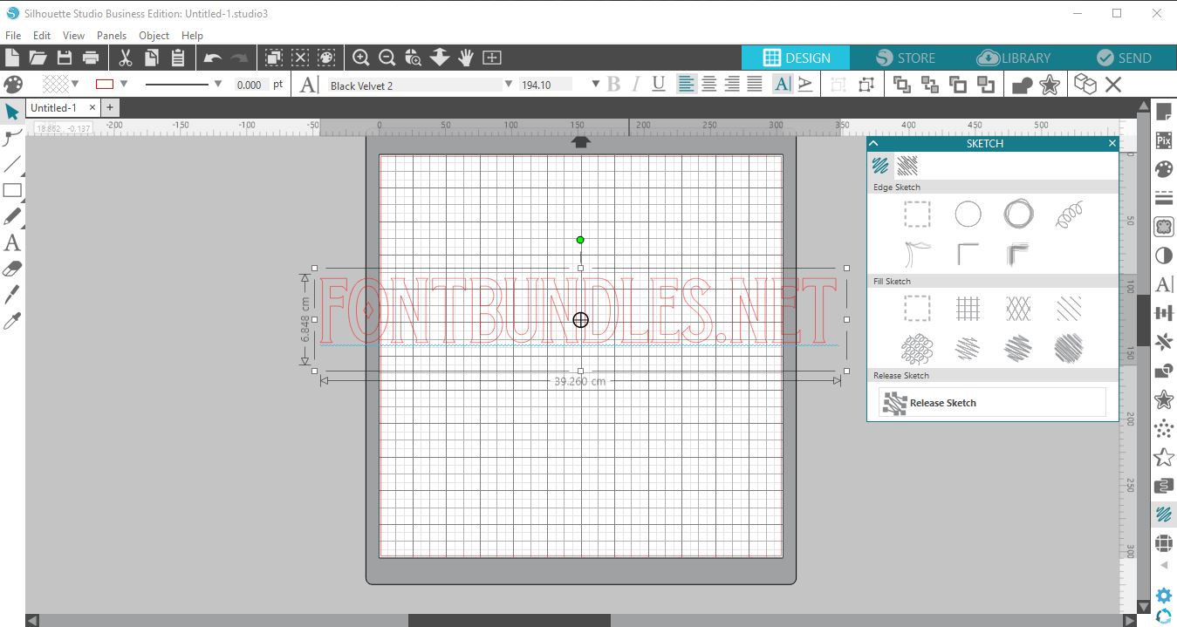Click the horizontal scrollbar thumb
The width and height of the screenshot is (1177, 627).
click(x=510, y=620)
